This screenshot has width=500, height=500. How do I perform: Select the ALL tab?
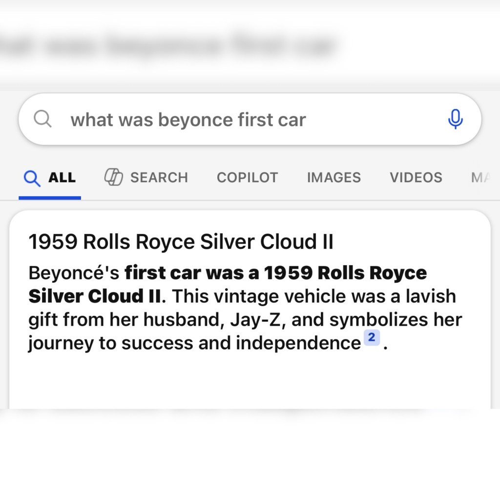pyautogui.click(x=50, y=178)
